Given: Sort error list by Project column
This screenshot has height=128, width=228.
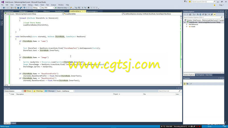Looking at the screenshot, I should tap(127, 94).
